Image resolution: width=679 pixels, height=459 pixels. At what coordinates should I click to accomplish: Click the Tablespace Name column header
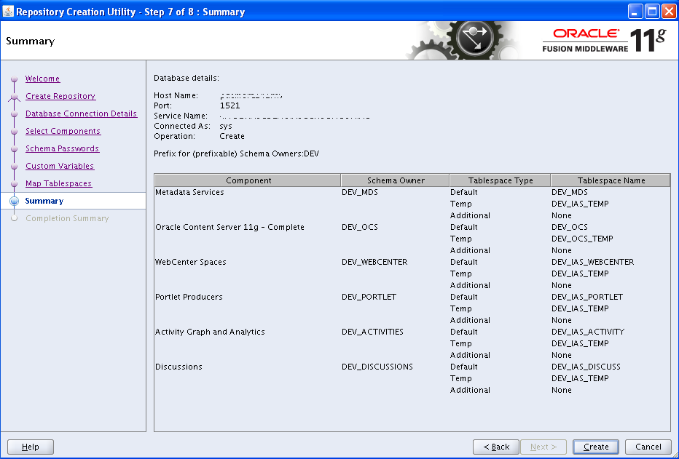611,180
